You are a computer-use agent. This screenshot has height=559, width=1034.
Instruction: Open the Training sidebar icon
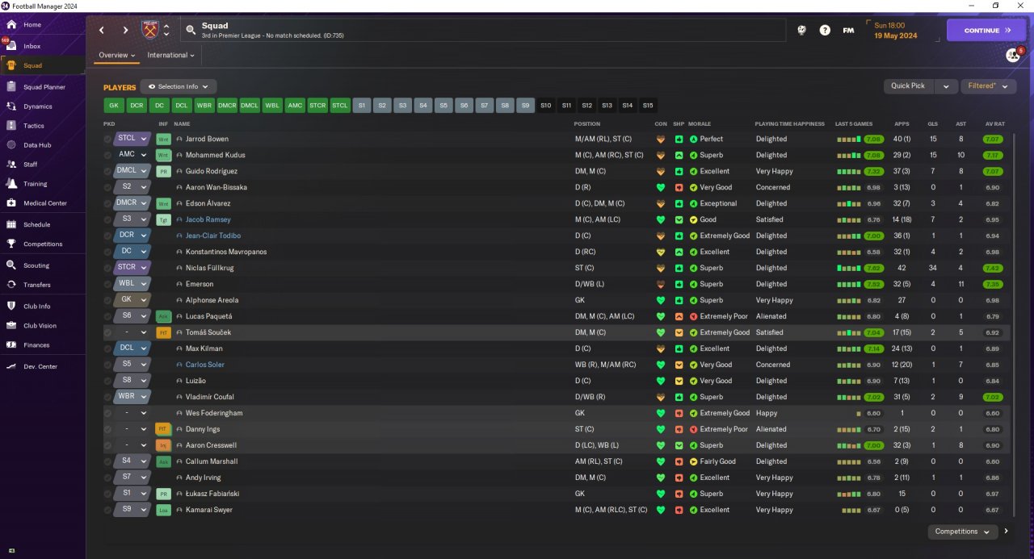11,184
